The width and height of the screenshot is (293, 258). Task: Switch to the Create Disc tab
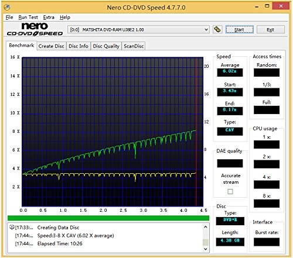51,46
